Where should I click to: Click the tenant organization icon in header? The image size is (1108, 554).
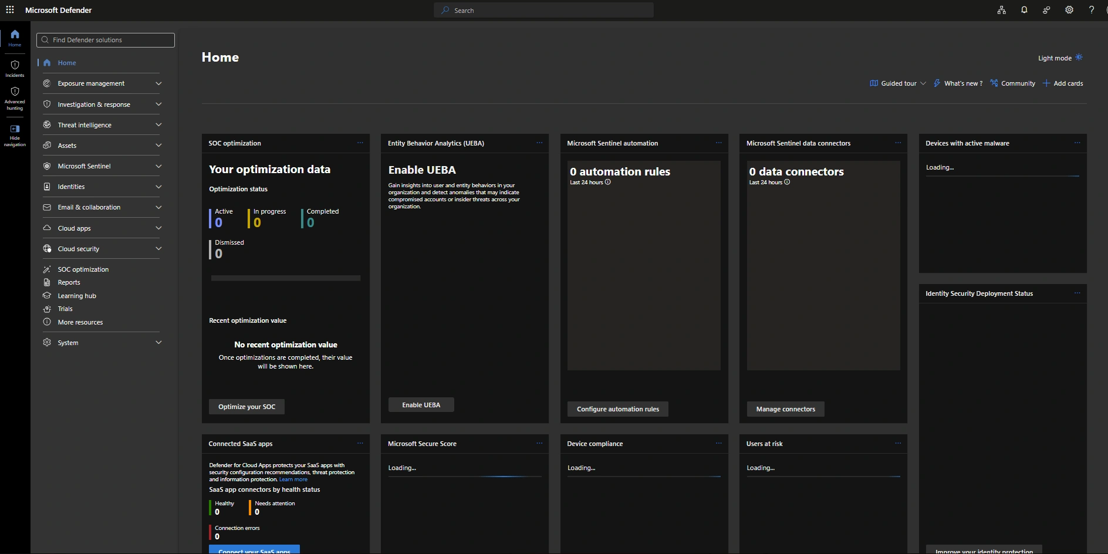click(x=1002, y=10)
